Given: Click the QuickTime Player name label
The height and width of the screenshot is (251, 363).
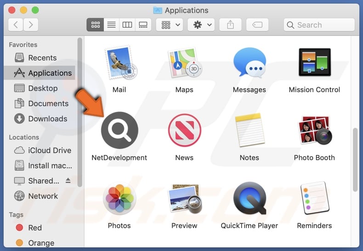Looking at the screenshot, I should pos(250,226).
